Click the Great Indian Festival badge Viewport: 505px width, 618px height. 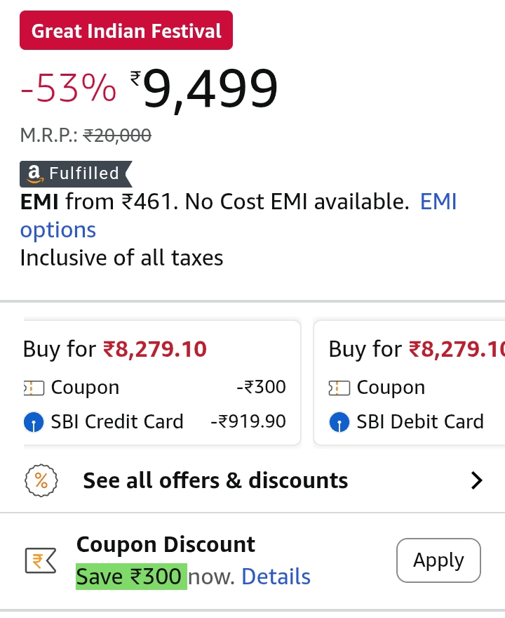point(126,31)
